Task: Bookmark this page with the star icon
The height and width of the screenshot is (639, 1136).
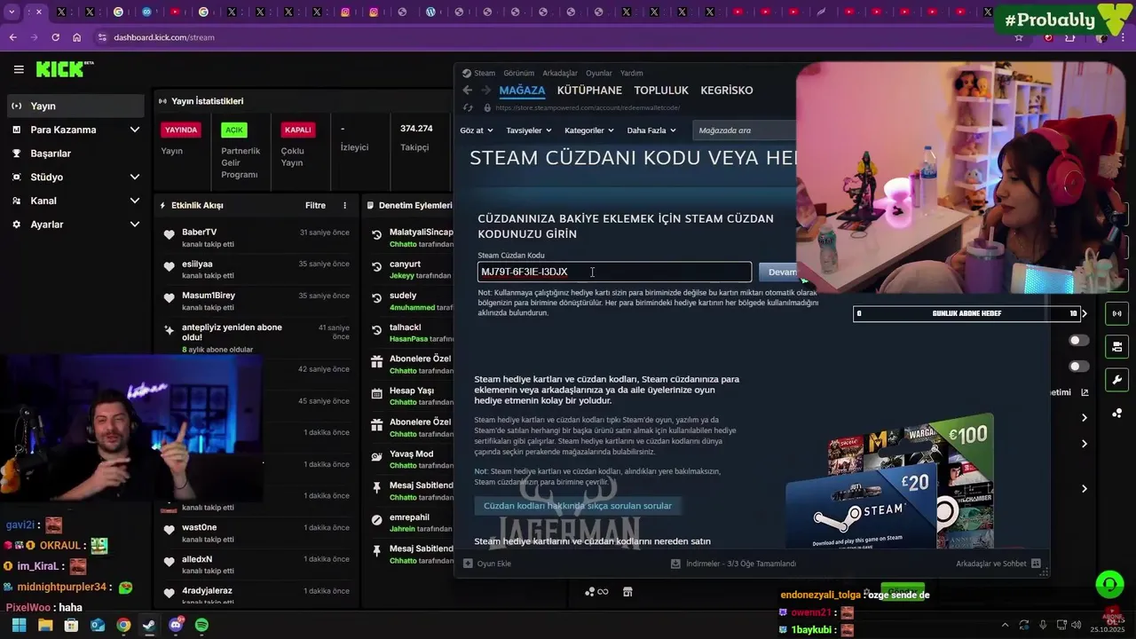Action: pyautogui.click(x=1019, y=37)
